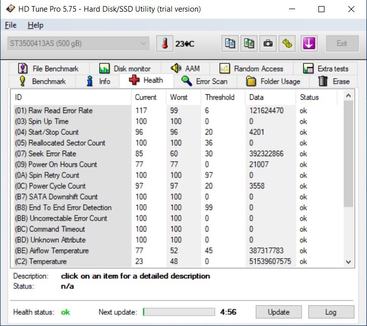Click the scroll down arrow of attribute list

click(x=348, y=262)
